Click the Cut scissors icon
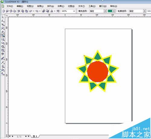Viewport: 151px width, 139px height. click(x=19, y=11)
